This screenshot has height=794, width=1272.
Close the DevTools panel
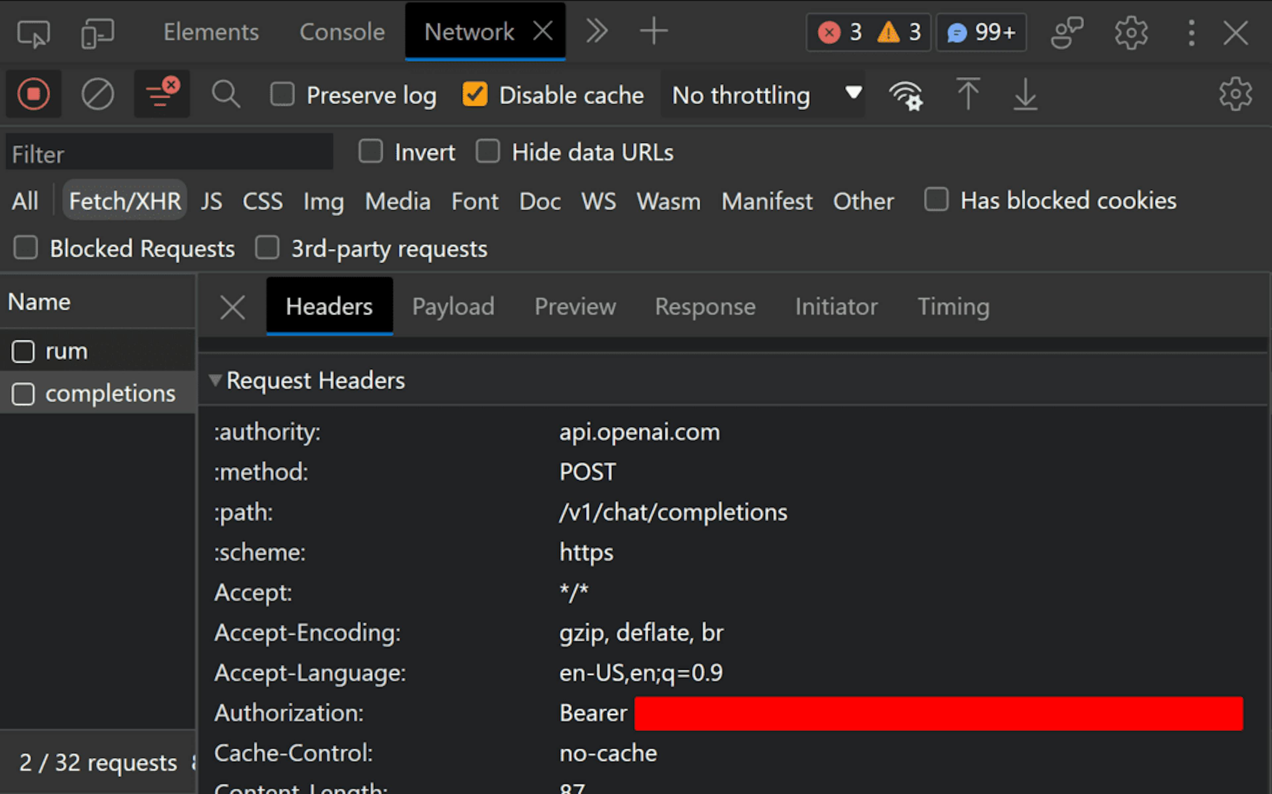click(x=1236, y=33)
